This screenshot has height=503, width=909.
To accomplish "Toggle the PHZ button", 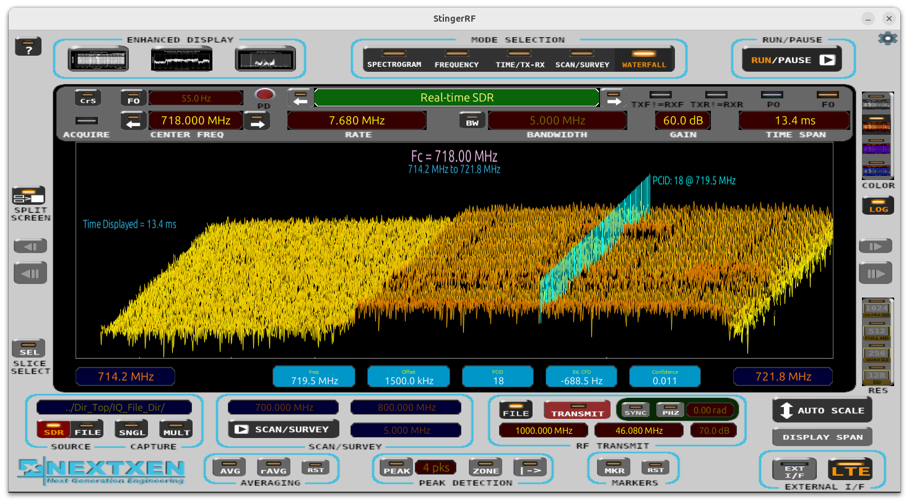I will point(671,410).
